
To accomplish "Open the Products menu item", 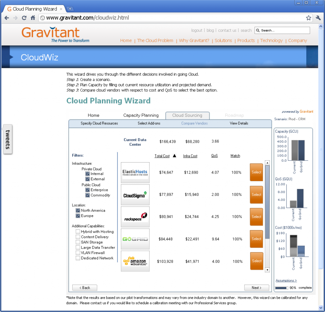I will point(246,41).
